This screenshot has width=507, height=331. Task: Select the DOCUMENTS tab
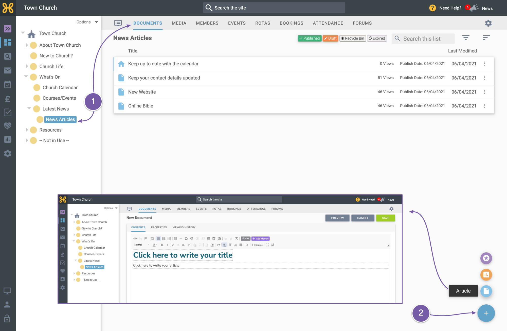(x=148, y=23)
